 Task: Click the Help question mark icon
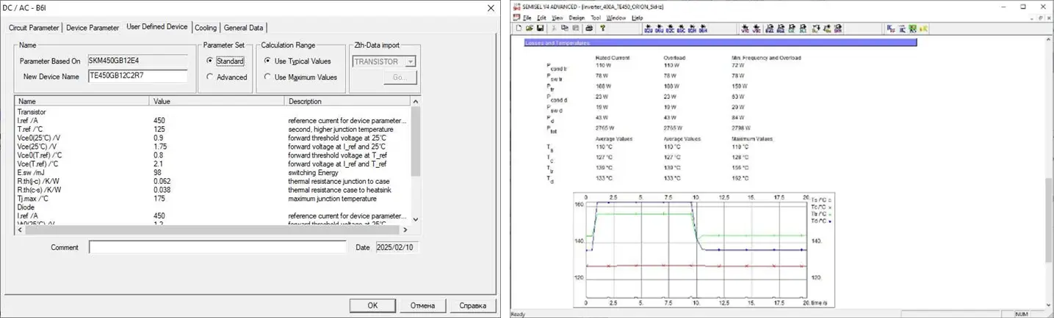tap(603, 29)
